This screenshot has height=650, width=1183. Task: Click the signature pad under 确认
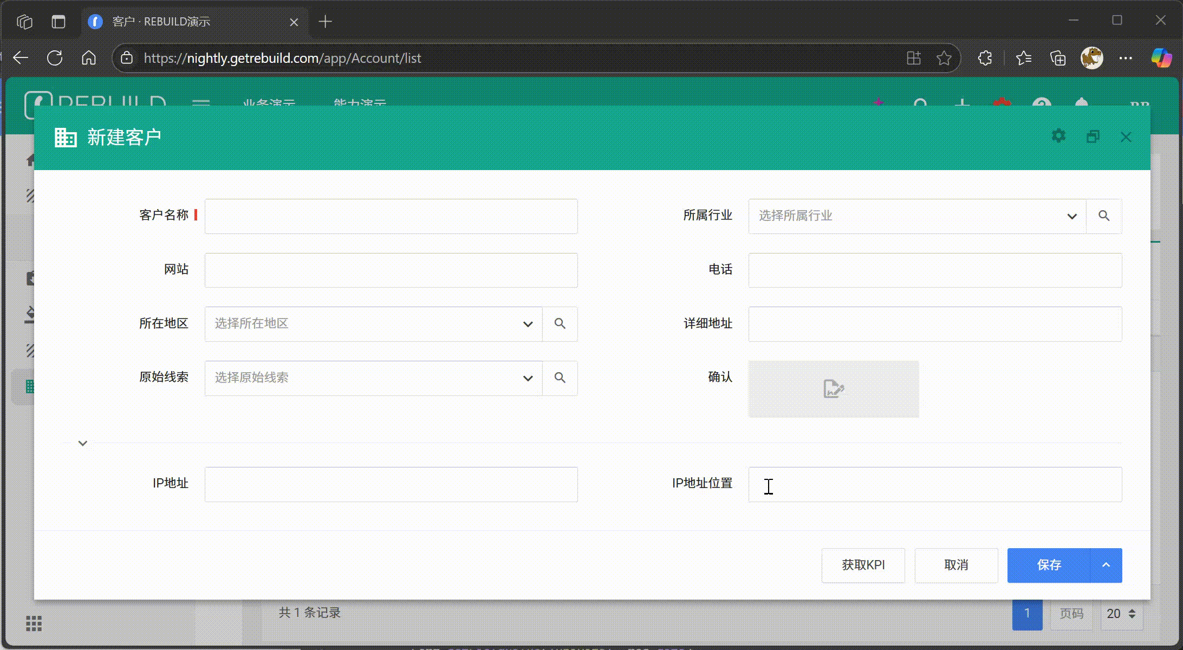833,389
